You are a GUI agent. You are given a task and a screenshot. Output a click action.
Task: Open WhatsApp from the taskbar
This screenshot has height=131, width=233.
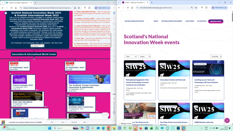[x=157, y=128]
